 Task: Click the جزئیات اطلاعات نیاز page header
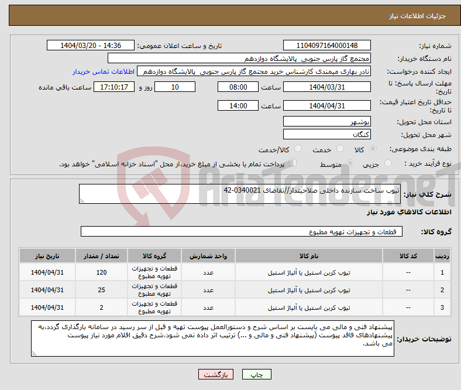click(418, 16)
